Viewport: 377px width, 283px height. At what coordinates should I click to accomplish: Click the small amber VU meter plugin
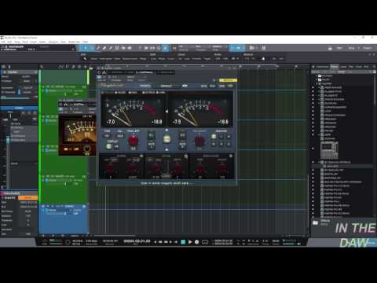pyautogui.click(x=78, y=135)
